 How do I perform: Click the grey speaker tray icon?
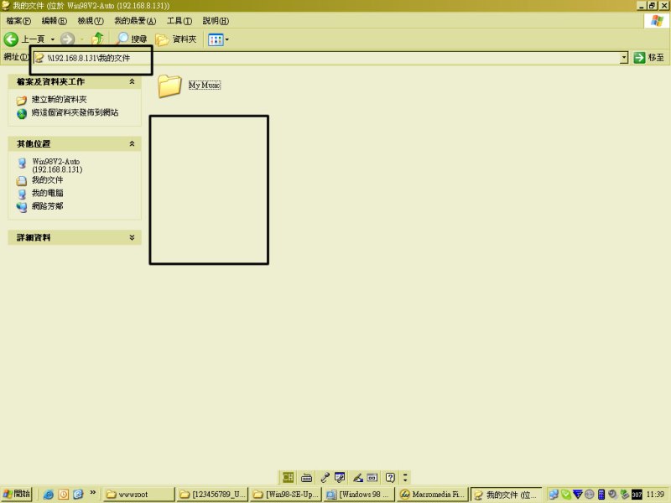pyautogui.click(x=612, y=495)
